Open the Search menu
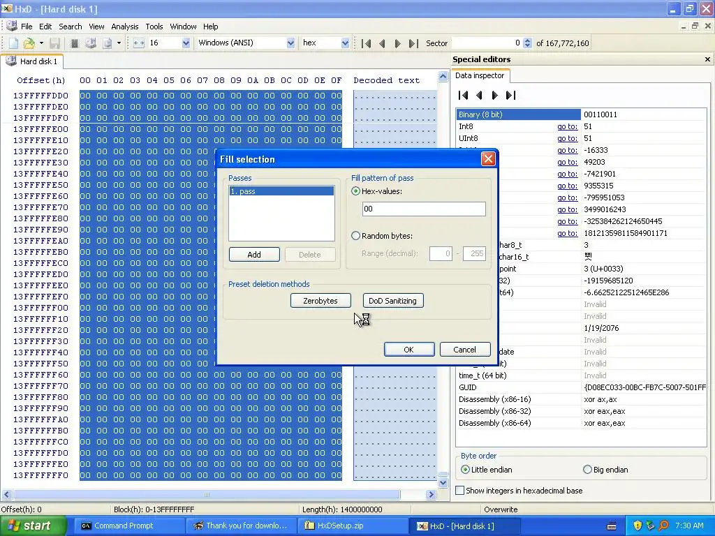715x536 pixels. coord(71,27)
